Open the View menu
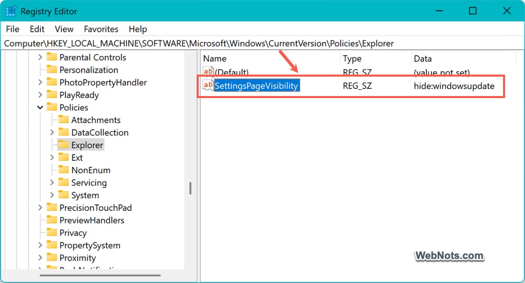Viewport: 525px width, 283px height. (x=64, y=29)
